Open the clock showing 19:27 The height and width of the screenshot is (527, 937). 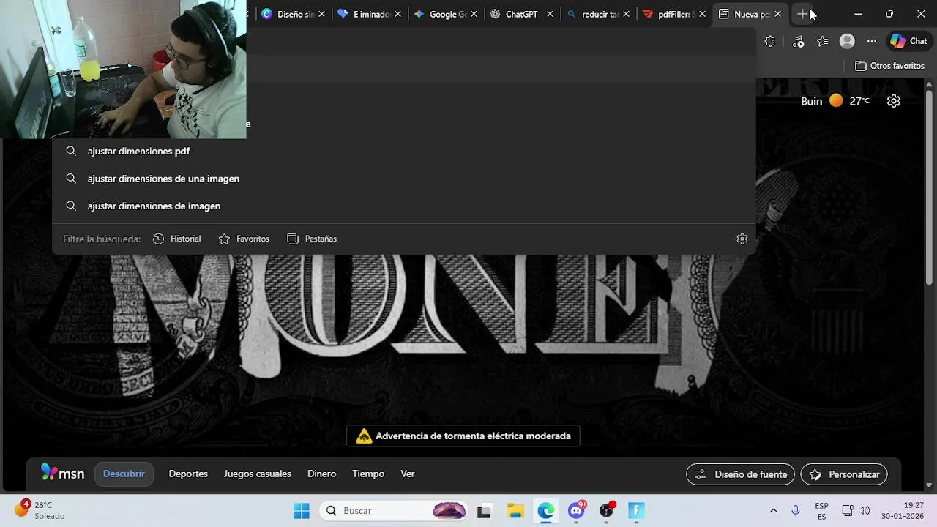coord(903,511)
